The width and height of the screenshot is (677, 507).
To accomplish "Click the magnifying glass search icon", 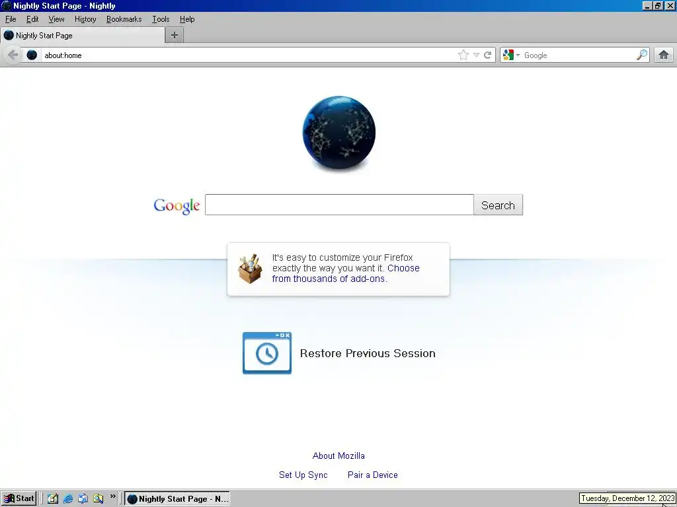I will coord(641,55).
